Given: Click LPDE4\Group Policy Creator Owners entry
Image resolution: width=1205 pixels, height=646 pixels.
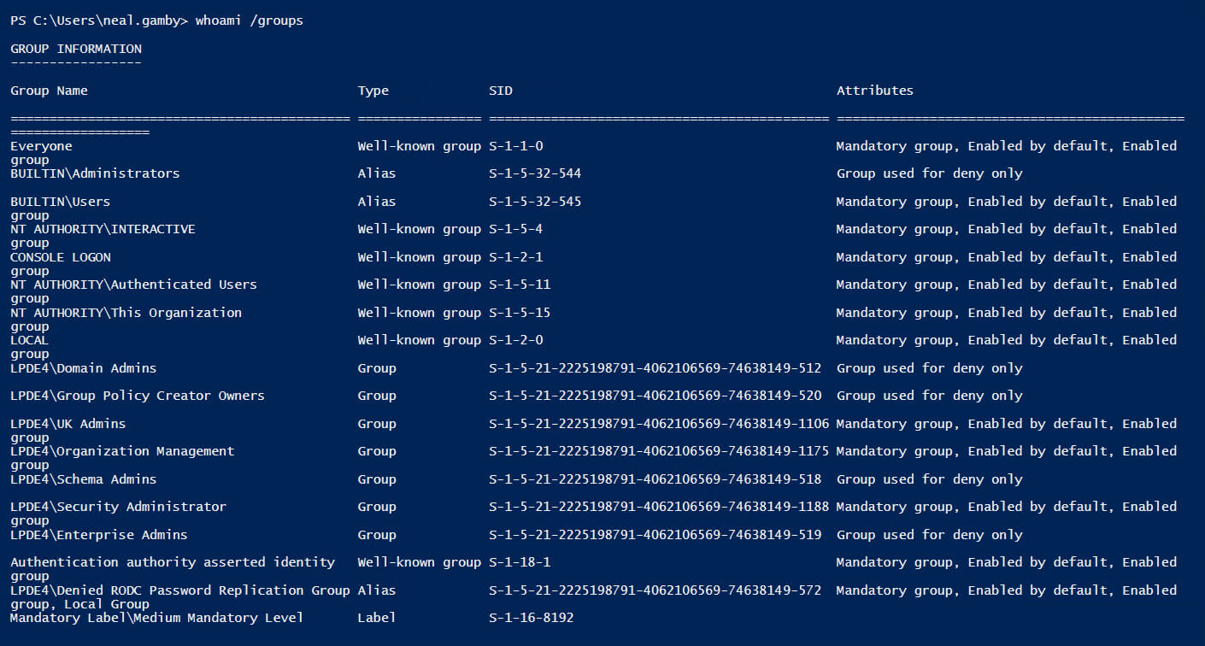Looking at the screenshot, I should point(138,396).
